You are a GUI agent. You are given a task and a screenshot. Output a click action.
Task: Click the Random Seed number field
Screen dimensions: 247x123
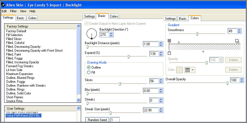tap(115, 120)
